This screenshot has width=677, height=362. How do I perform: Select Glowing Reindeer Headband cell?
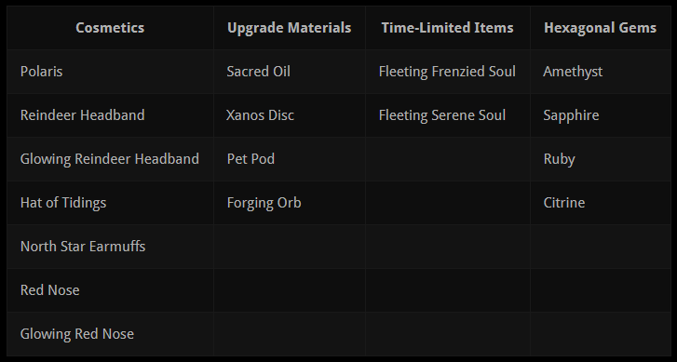110,159
